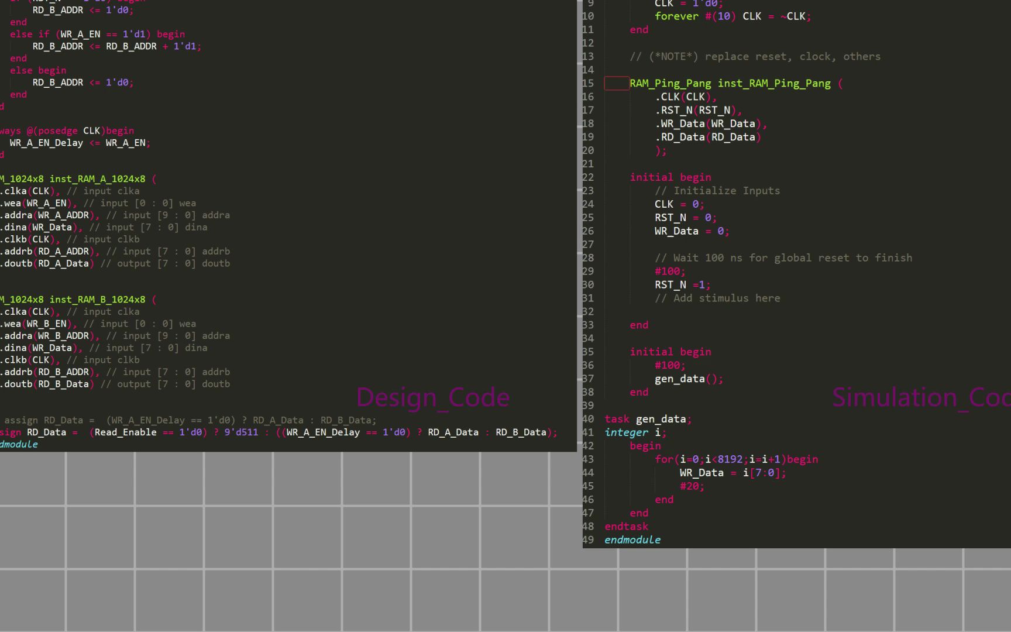Click the line 'RD_B_ADDR <= RD_B_ADDR + 1'd1;'
This screenshot has height=632, width=1011.
point(116,46)
